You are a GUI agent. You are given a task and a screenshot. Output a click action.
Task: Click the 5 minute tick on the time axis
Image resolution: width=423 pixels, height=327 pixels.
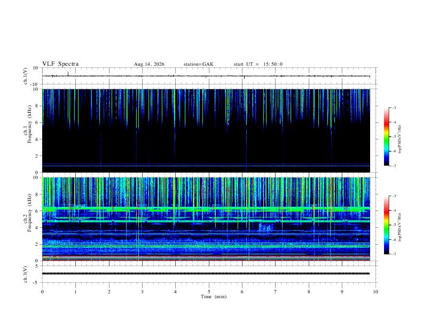(x=209, y=292)
